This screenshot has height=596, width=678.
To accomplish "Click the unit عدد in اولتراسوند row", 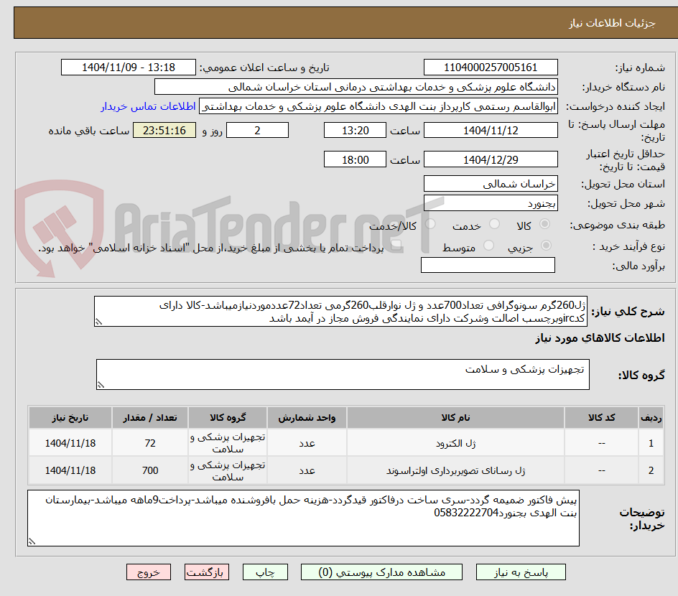I will coord(307,470).
